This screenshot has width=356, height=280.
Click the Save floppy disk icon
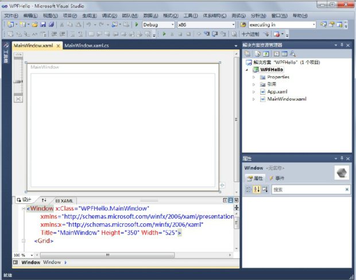pyautogui.click(x=43, y=25)
